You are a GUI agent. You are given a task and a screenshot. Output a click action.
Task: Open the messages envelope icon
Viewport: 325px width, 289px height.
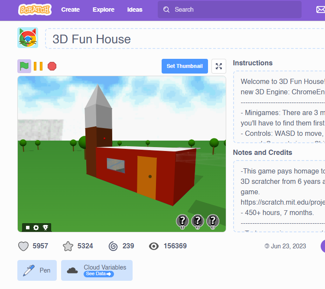pos(320,10)
